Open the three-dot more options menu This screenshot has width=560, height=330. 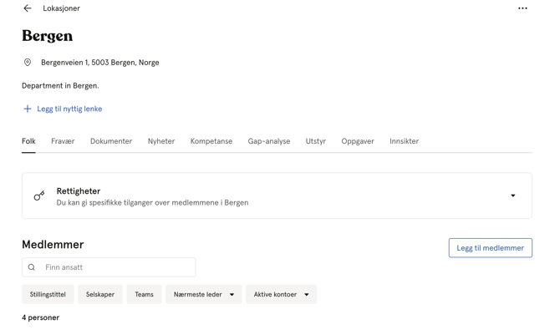[522, 8]
